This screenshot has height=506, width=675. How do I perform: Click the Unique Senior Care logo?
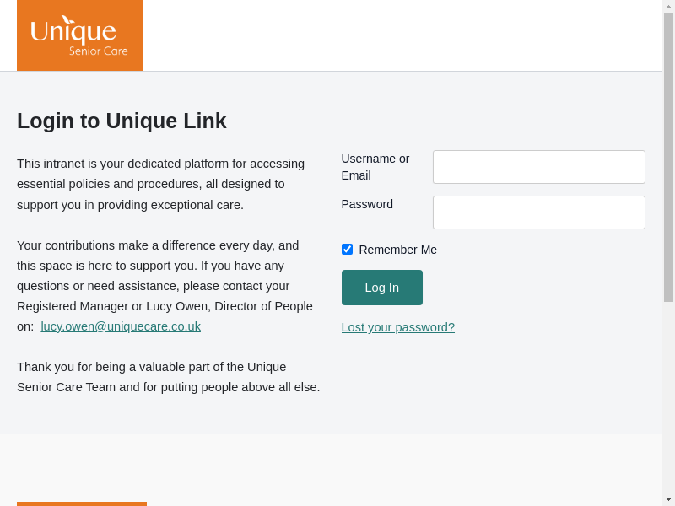click(x=80, y=35)
